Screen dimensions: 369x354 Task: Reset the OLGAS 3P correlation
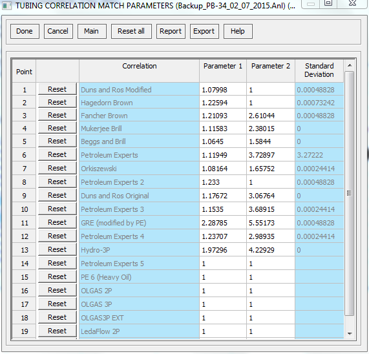click(x=58, y=304)
